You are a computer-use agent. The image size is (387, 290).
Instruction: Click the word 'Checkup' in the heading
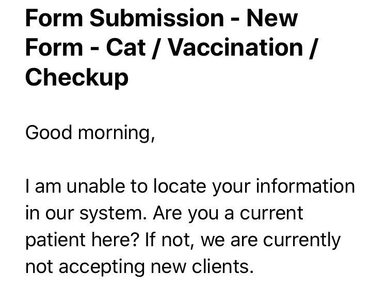[x=77, y=77]
